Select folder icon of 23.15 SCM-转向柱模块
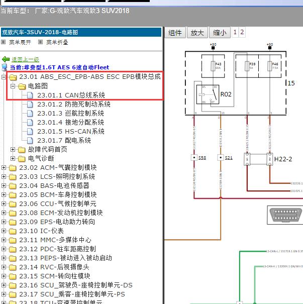Viewport: 303px width, 304px height. point(13,276)
